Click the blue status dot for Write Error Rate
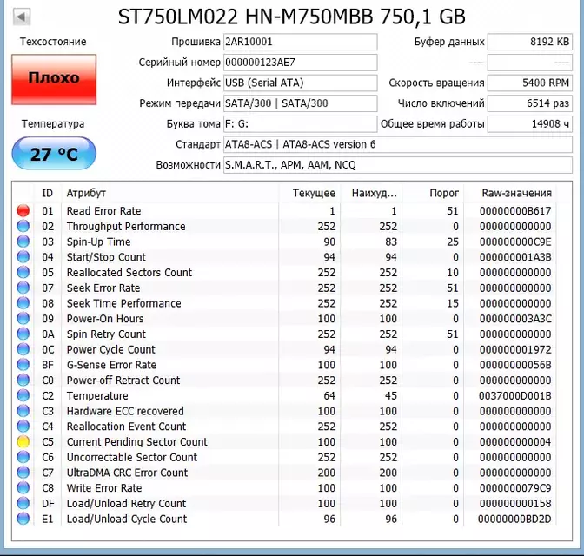 [23, 488]
